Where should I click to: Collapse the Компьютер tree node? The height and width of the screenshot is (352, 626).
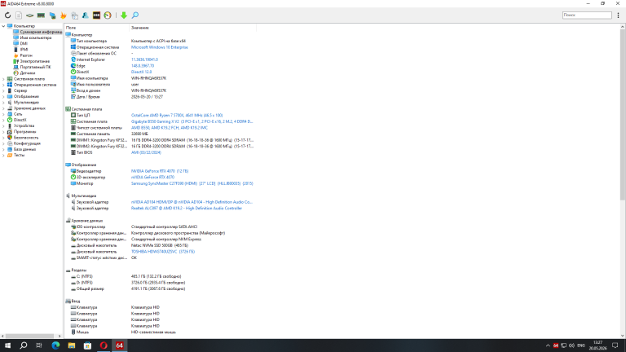click(x=3, y=26)
